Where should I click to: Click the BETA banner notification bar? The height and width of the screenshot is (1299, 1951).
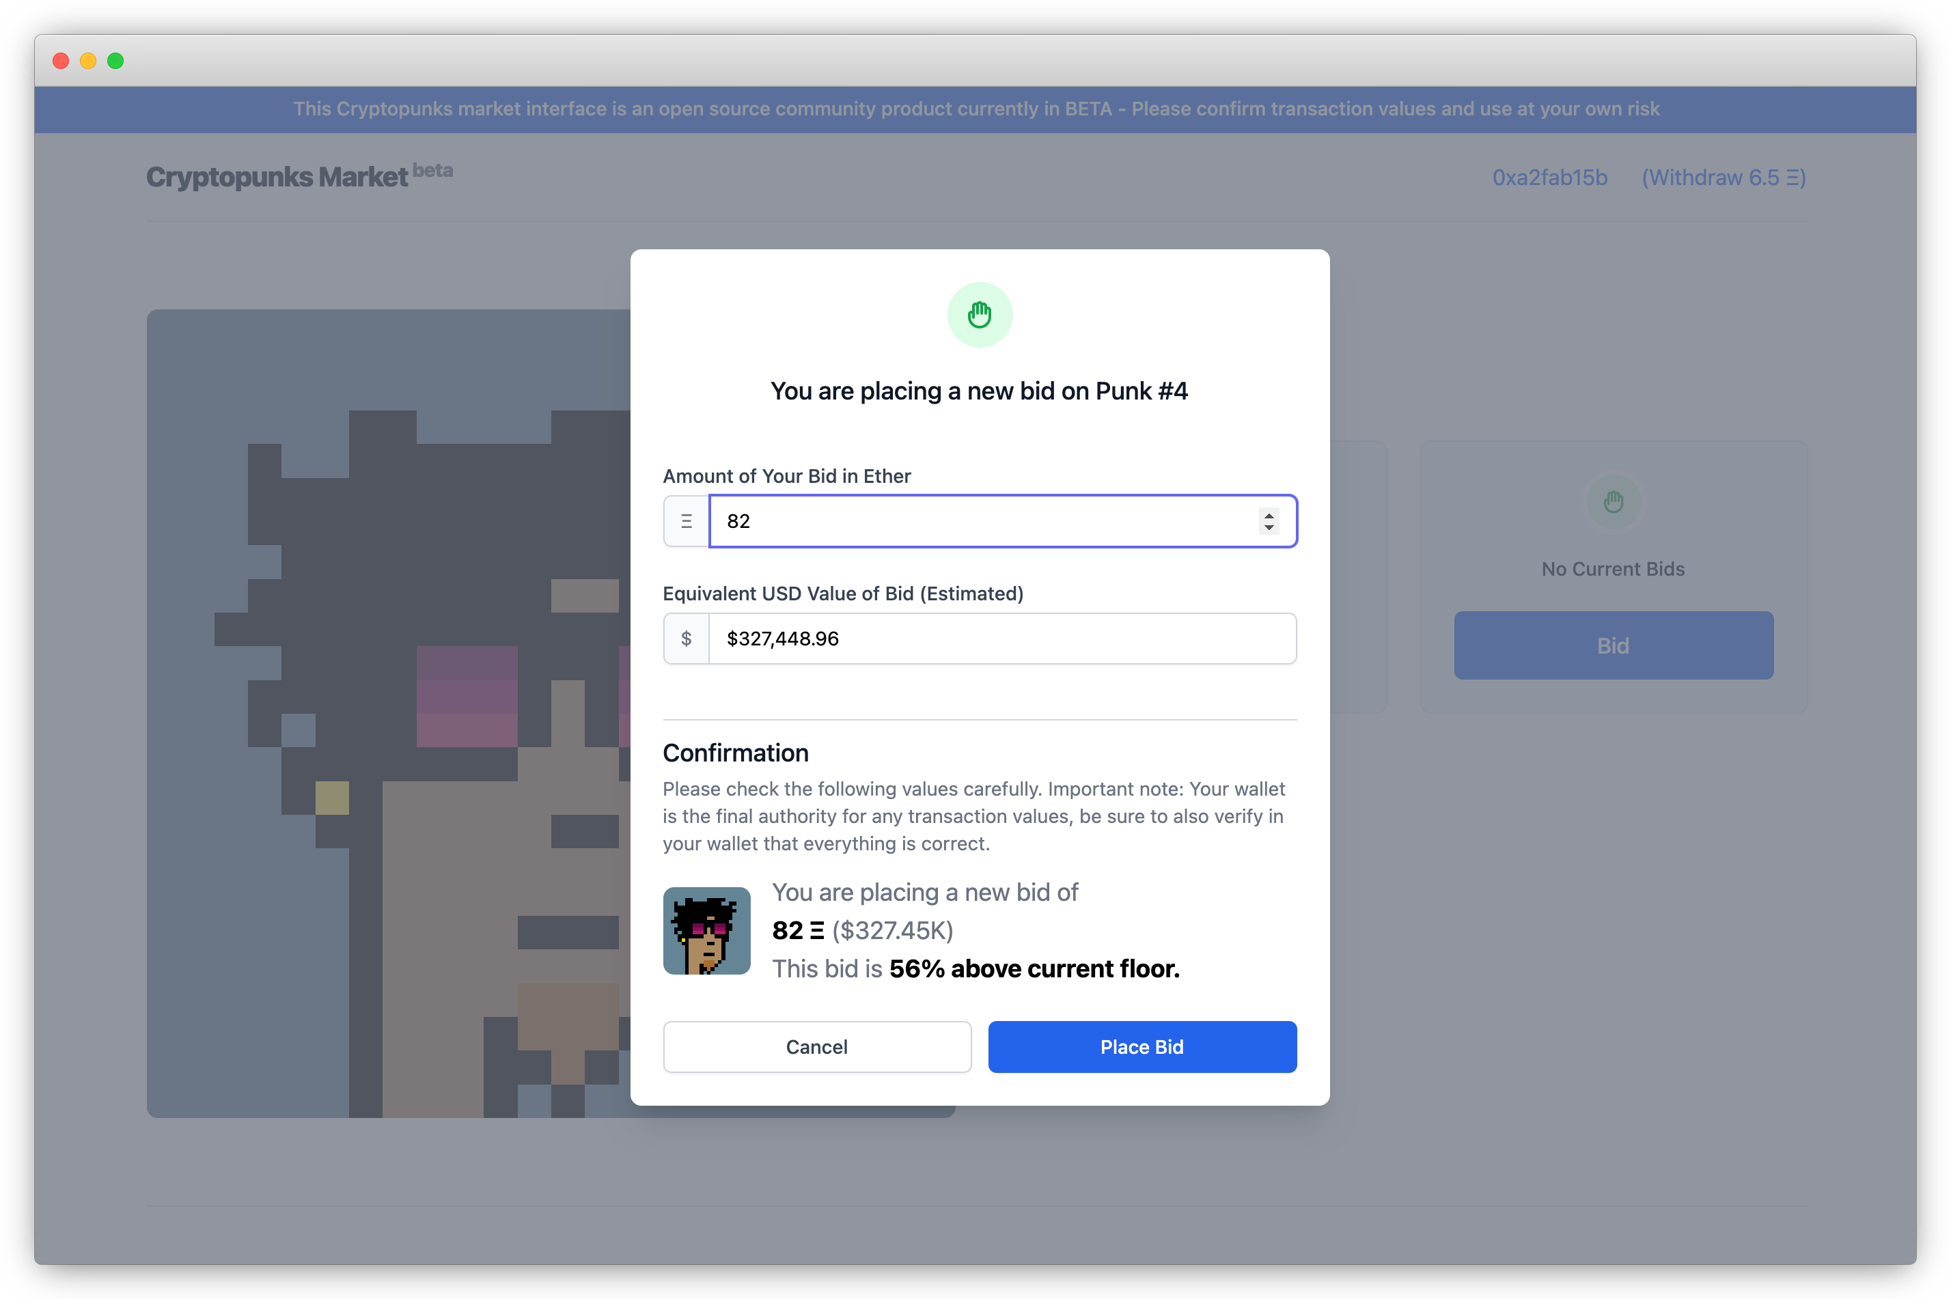977,110
